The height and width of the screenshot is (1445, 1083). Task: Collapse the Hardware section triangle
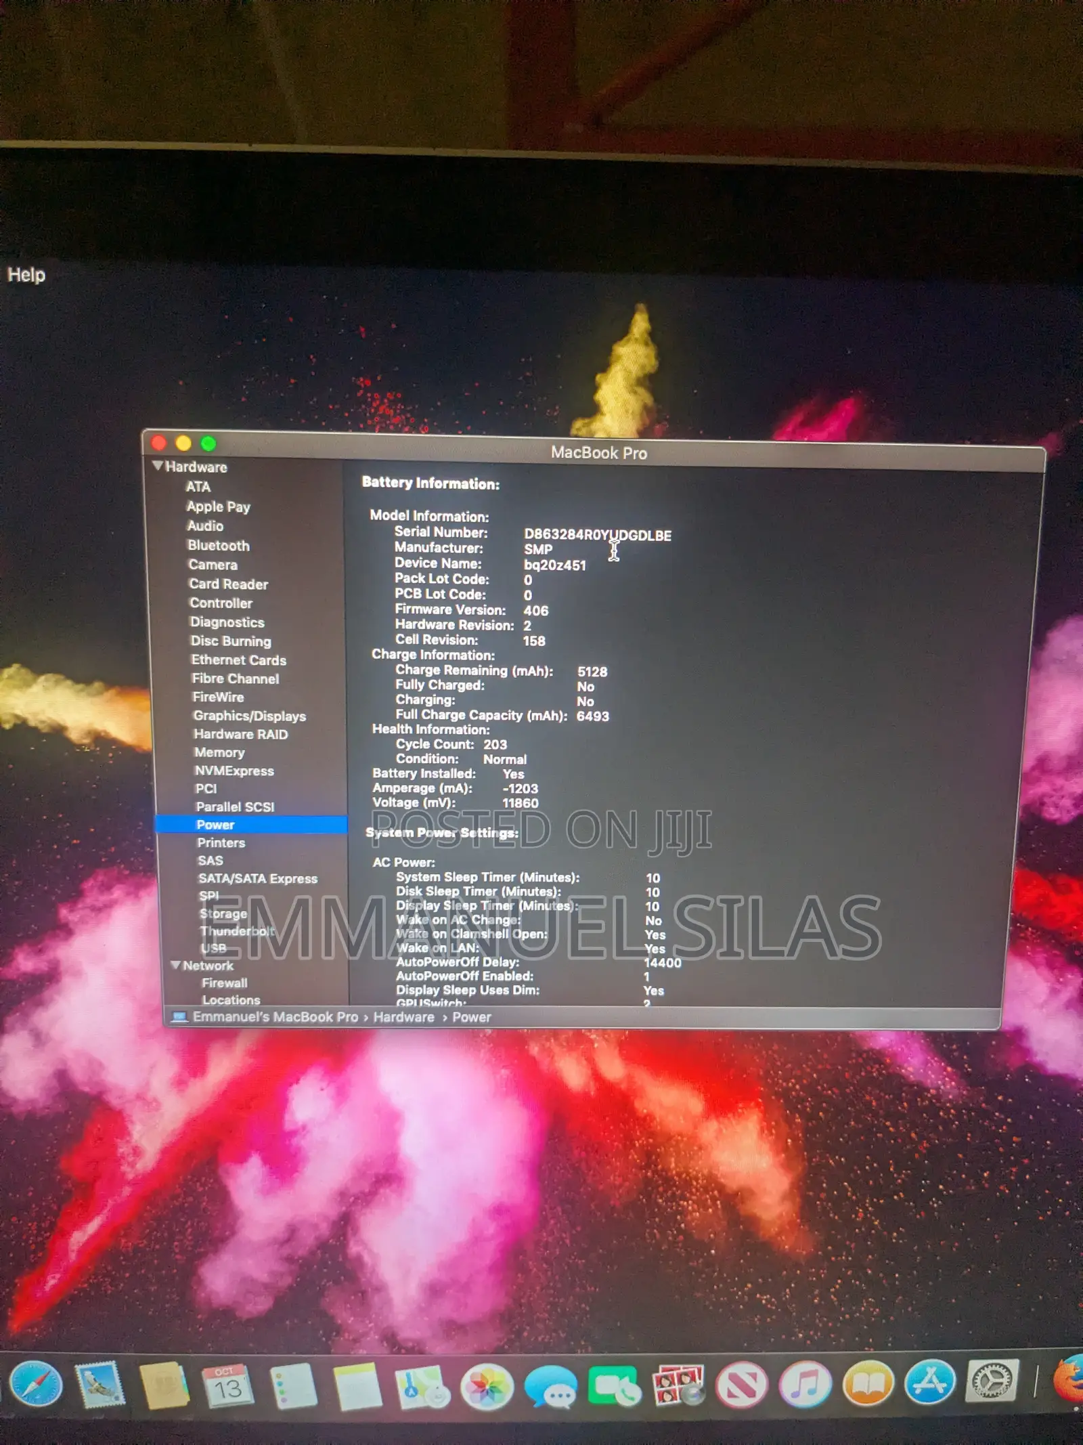click(158, 465)
